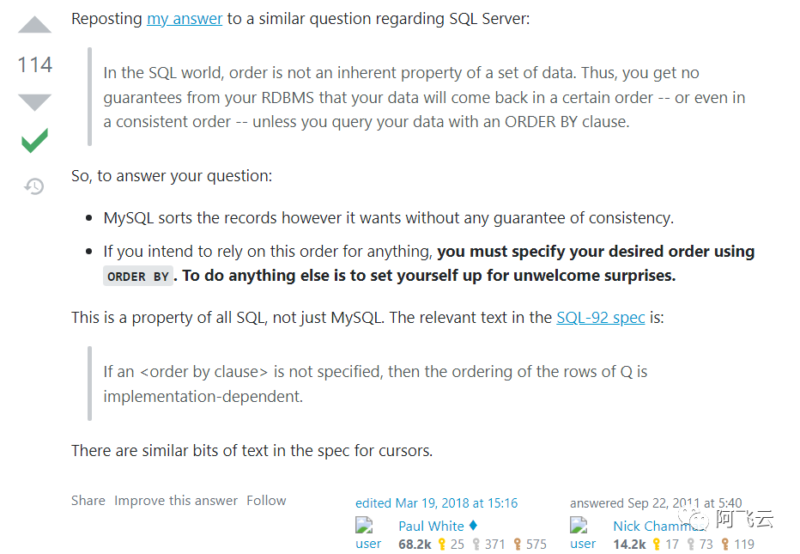
Task: Click Paul White's bronze badge count 575
Action: (536, 545)
